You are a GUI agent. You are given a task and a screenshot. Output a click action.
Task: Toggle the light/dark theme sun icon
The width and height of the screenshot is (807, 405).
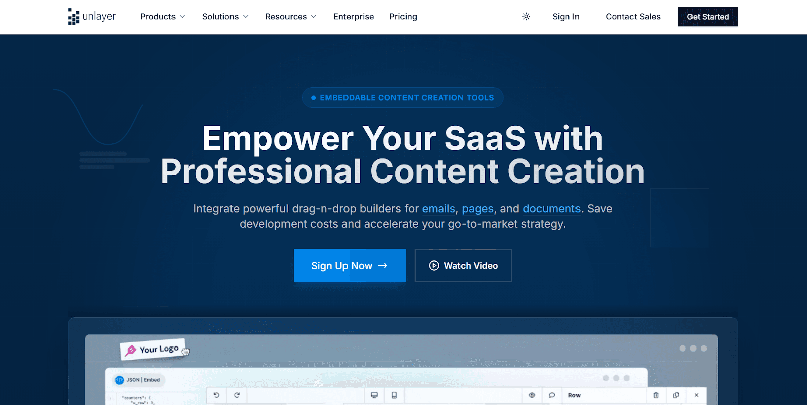(x=526, y=17)
